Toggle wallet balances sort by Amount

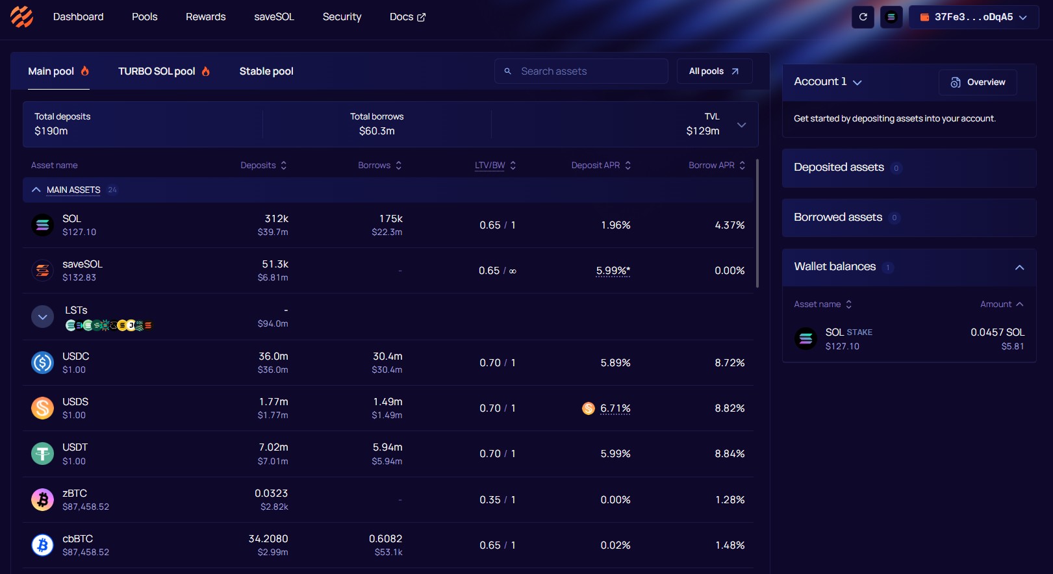tap(1001, 305)
